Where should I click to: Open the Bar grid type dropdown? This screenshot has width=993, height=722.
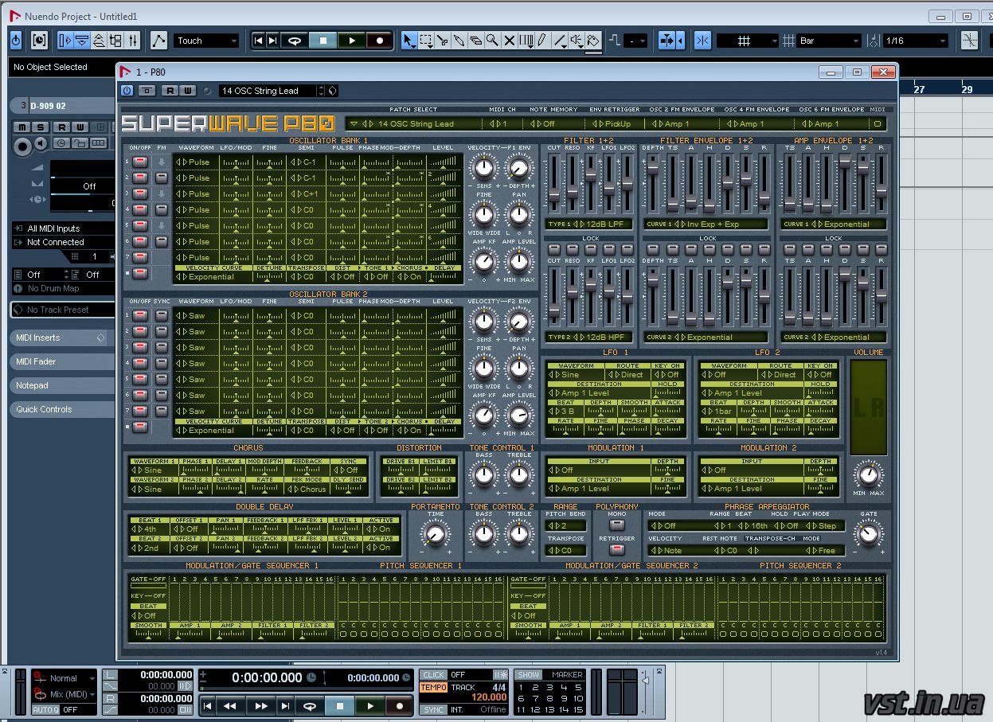pos(830,41)
